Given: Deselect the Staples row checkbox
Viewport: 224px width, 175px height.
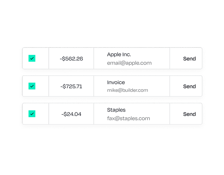Looking at the screenshot, I should click(32, 114).
